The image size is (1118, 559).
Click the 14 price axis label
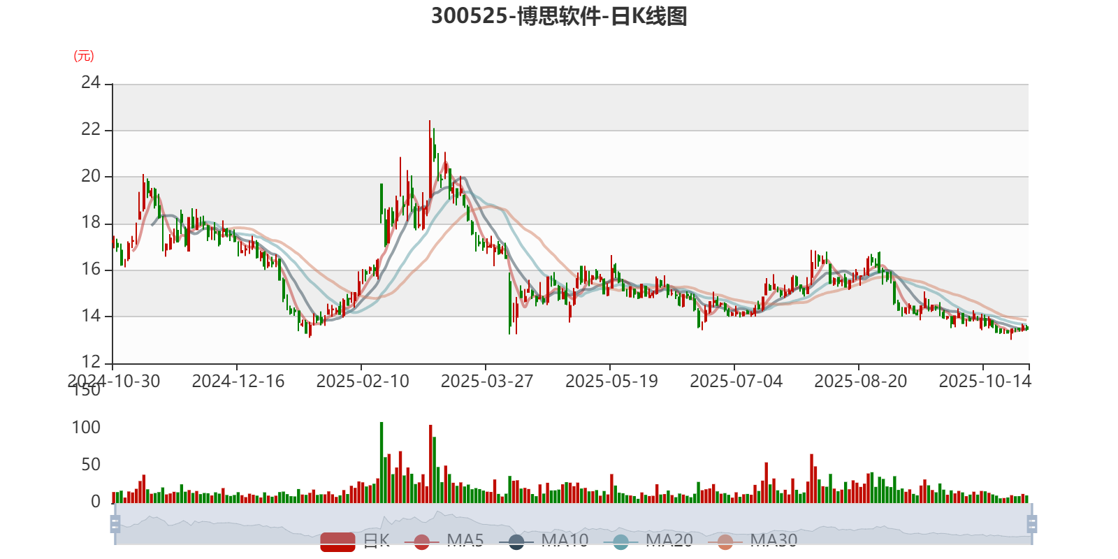coord(91,316)
